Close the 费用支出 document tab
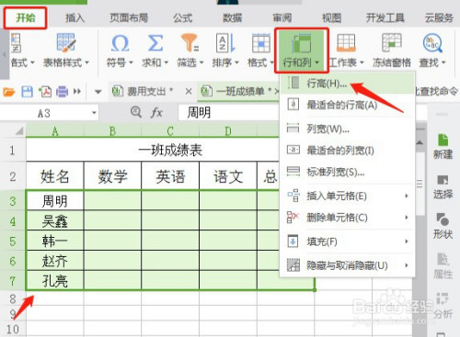This screenshot has height=337, width=460. (189, 91)
